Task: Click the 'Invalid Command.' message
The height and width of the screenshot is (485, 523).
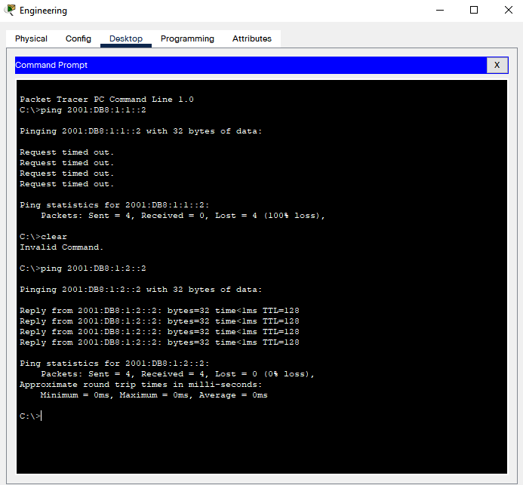Action: point(61,247)
